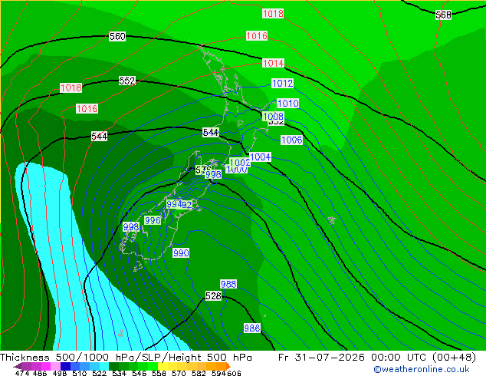Click the black 560 height contour label
Screen dimensions: 486x376
click(117, 37)
